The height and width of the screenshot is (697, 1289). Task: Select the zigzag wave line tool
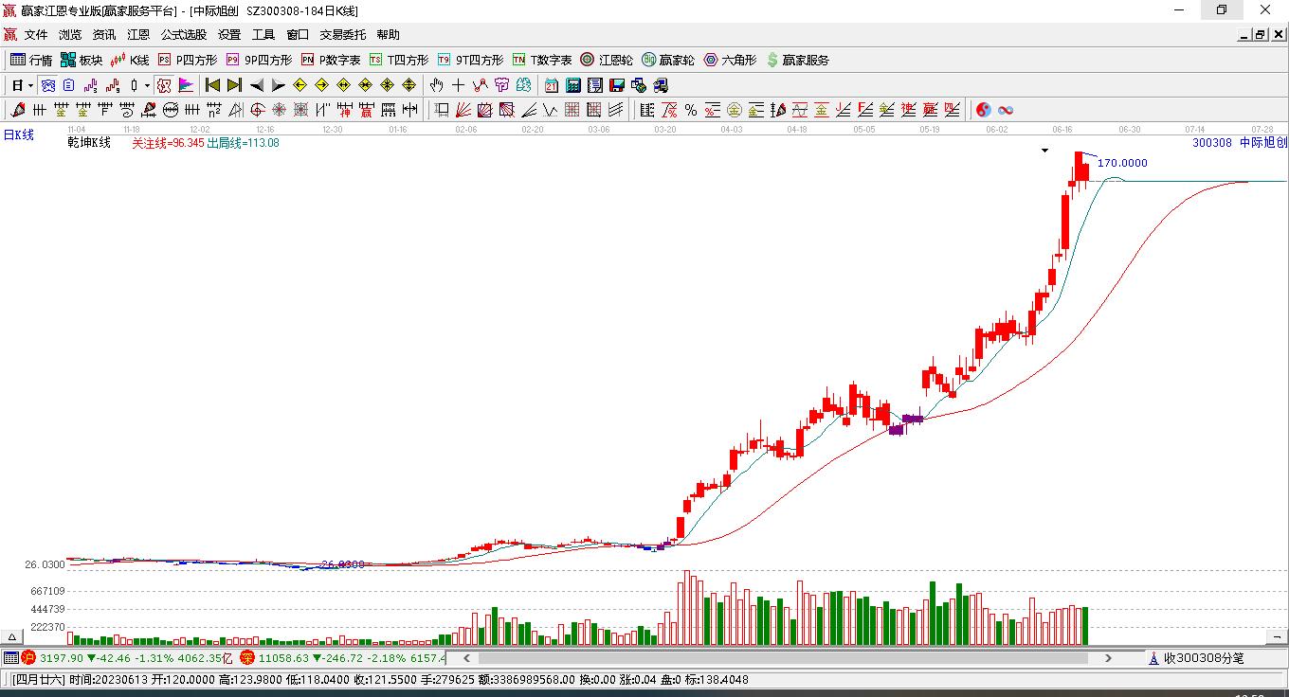(550, 110)
